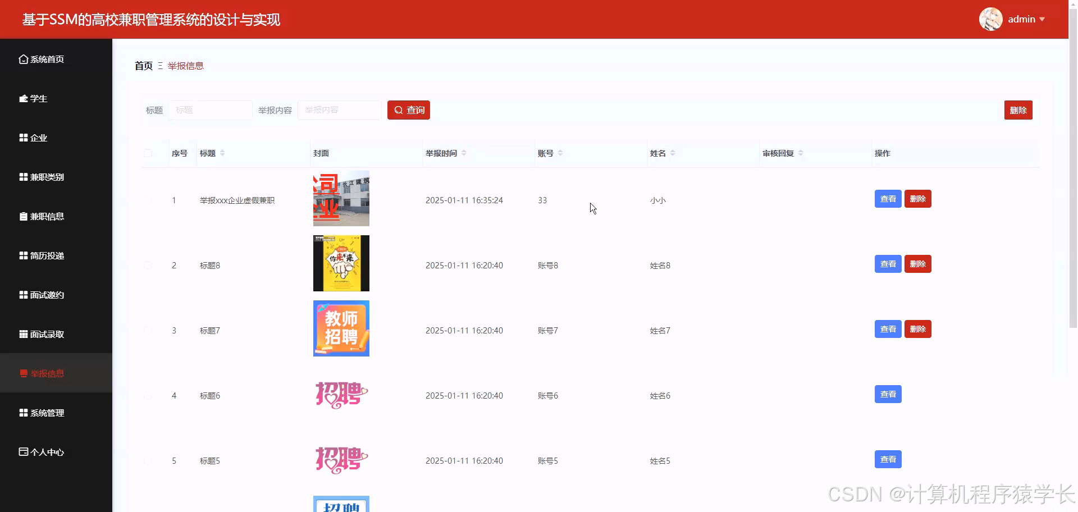Click the 企业 enterprise icon in sidebar
Viewport: 1078px width, 512px height.
point(23,138)
